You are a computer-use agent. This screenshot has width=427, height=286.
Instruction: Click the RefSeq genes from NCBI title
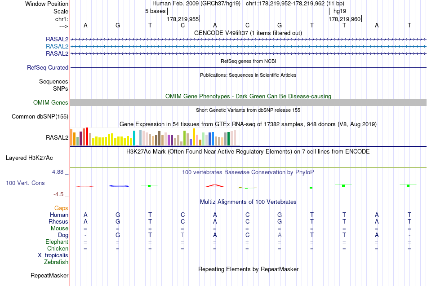point(248,61)
